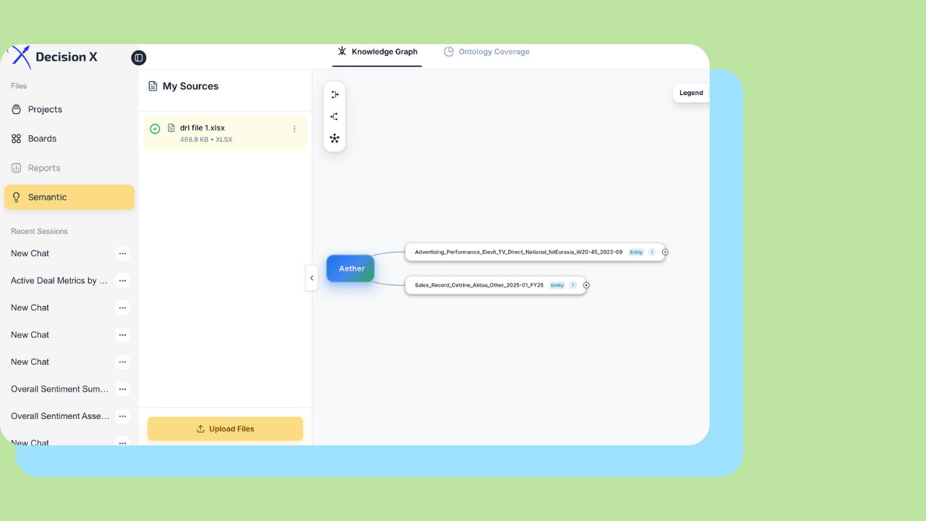
Task: Click the Aether root node in the graph
Action: [350, 268]
